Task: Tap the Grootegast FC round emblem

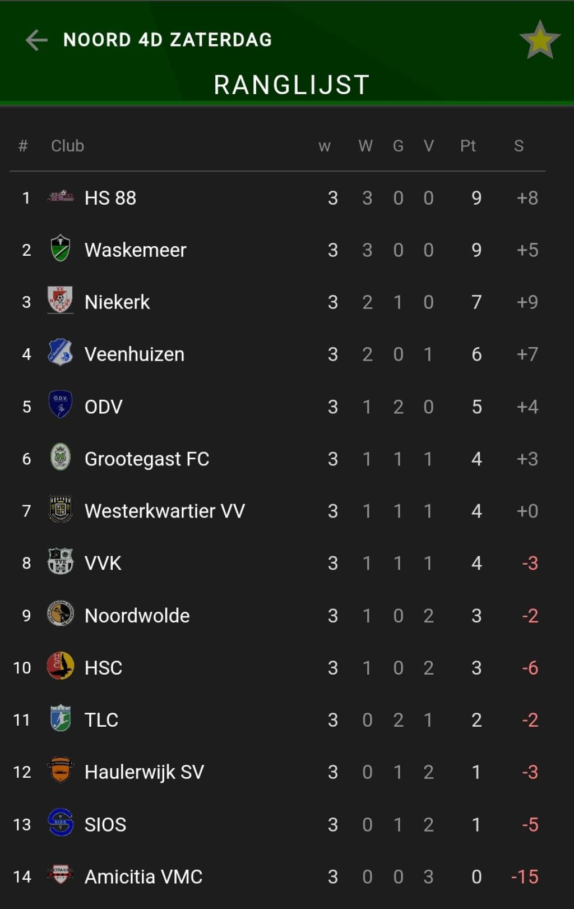Action: [61, 457]
